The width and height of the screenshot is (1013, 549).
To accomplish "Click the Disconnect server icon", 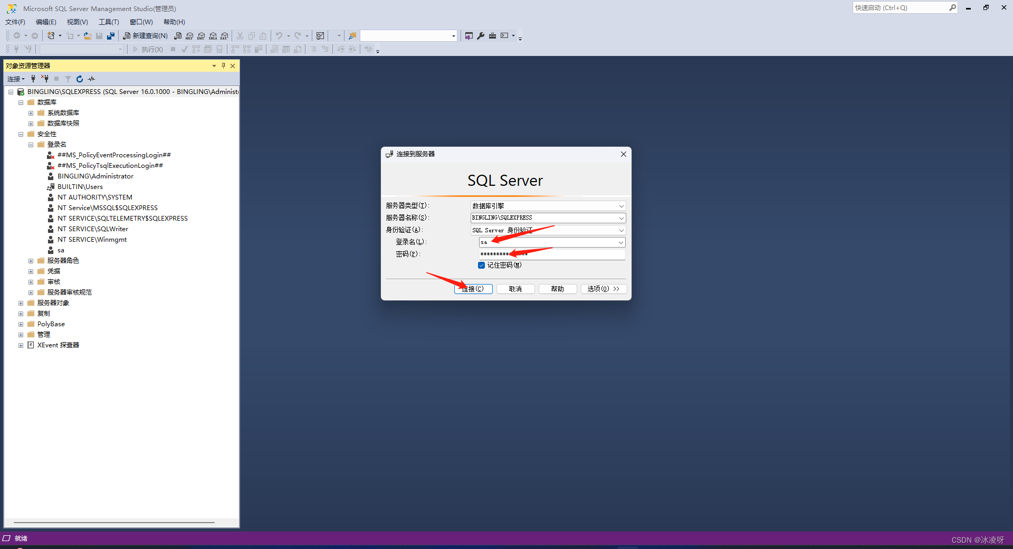I will (44, 79).
